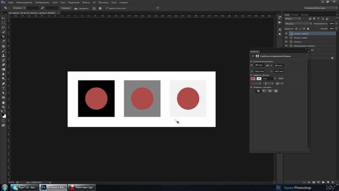The height and width of the screenshot is (191, 339).
Task: Open the Image menu
Action: pos(42,2)
